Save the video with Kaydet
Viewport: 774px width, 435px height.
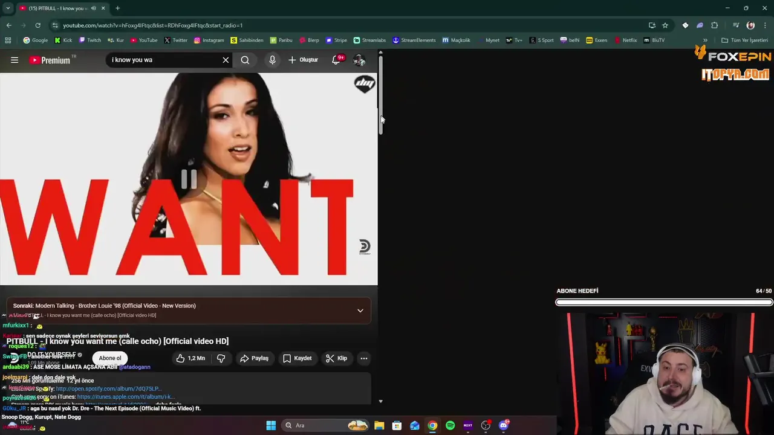click(297, 358)
